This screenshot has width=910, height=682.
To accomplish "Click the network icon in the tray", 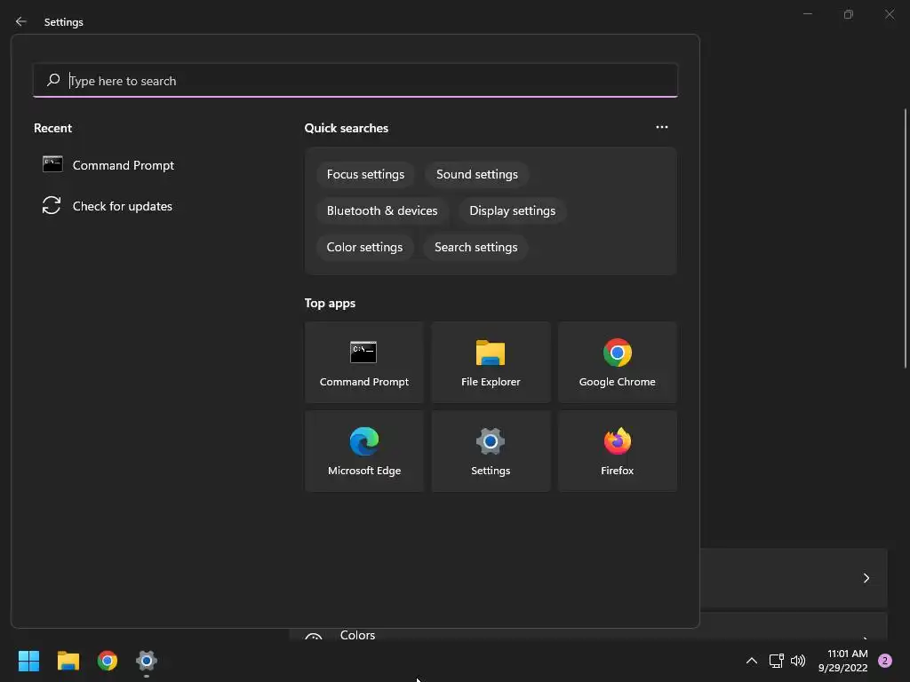I will [776, 661].
